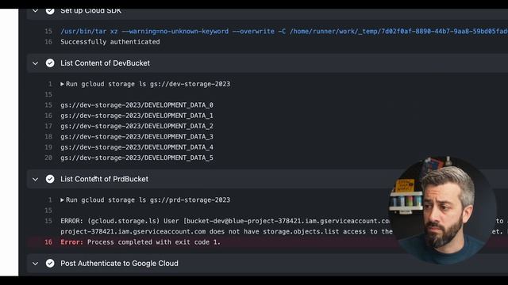The height and width of the screenshot is (285, 508).
Task: Click line number 20 in DevBucket log
Action: pyautogui.click(x=48, y=158)
